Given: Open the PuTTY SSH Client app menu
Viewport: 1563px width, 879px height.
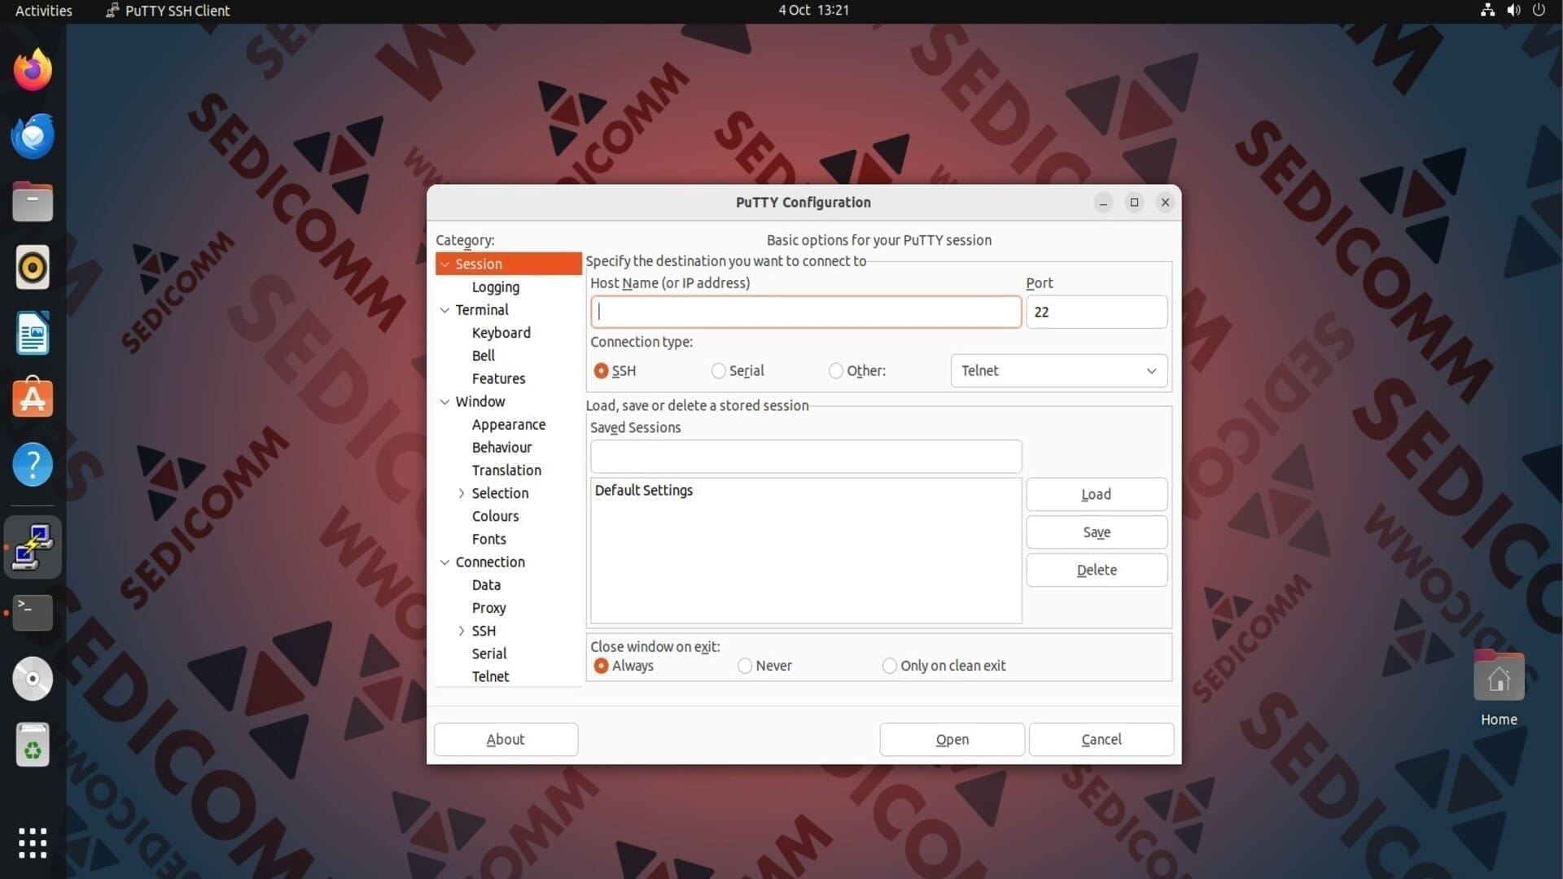Looking at the screenshot, I should 168,11.
